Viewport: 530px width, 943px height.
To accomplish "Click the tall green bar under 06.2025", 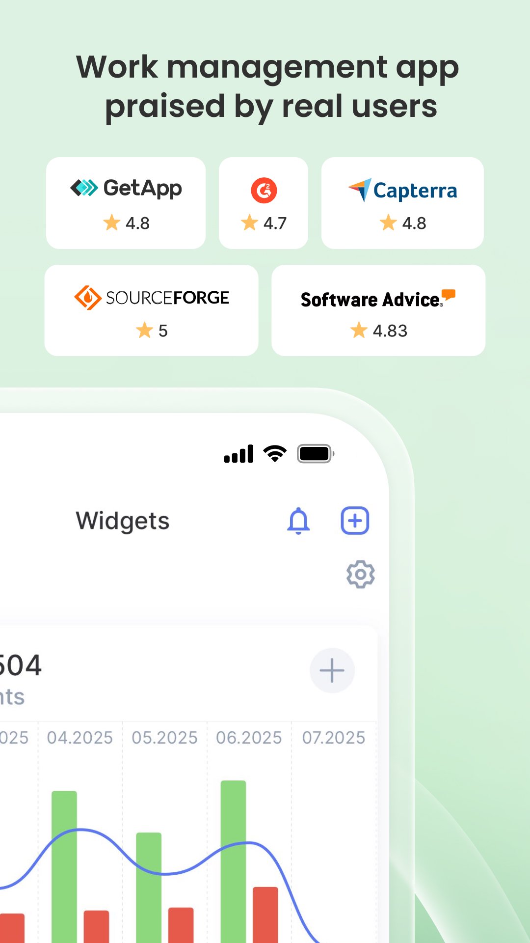I will (234, 861).
